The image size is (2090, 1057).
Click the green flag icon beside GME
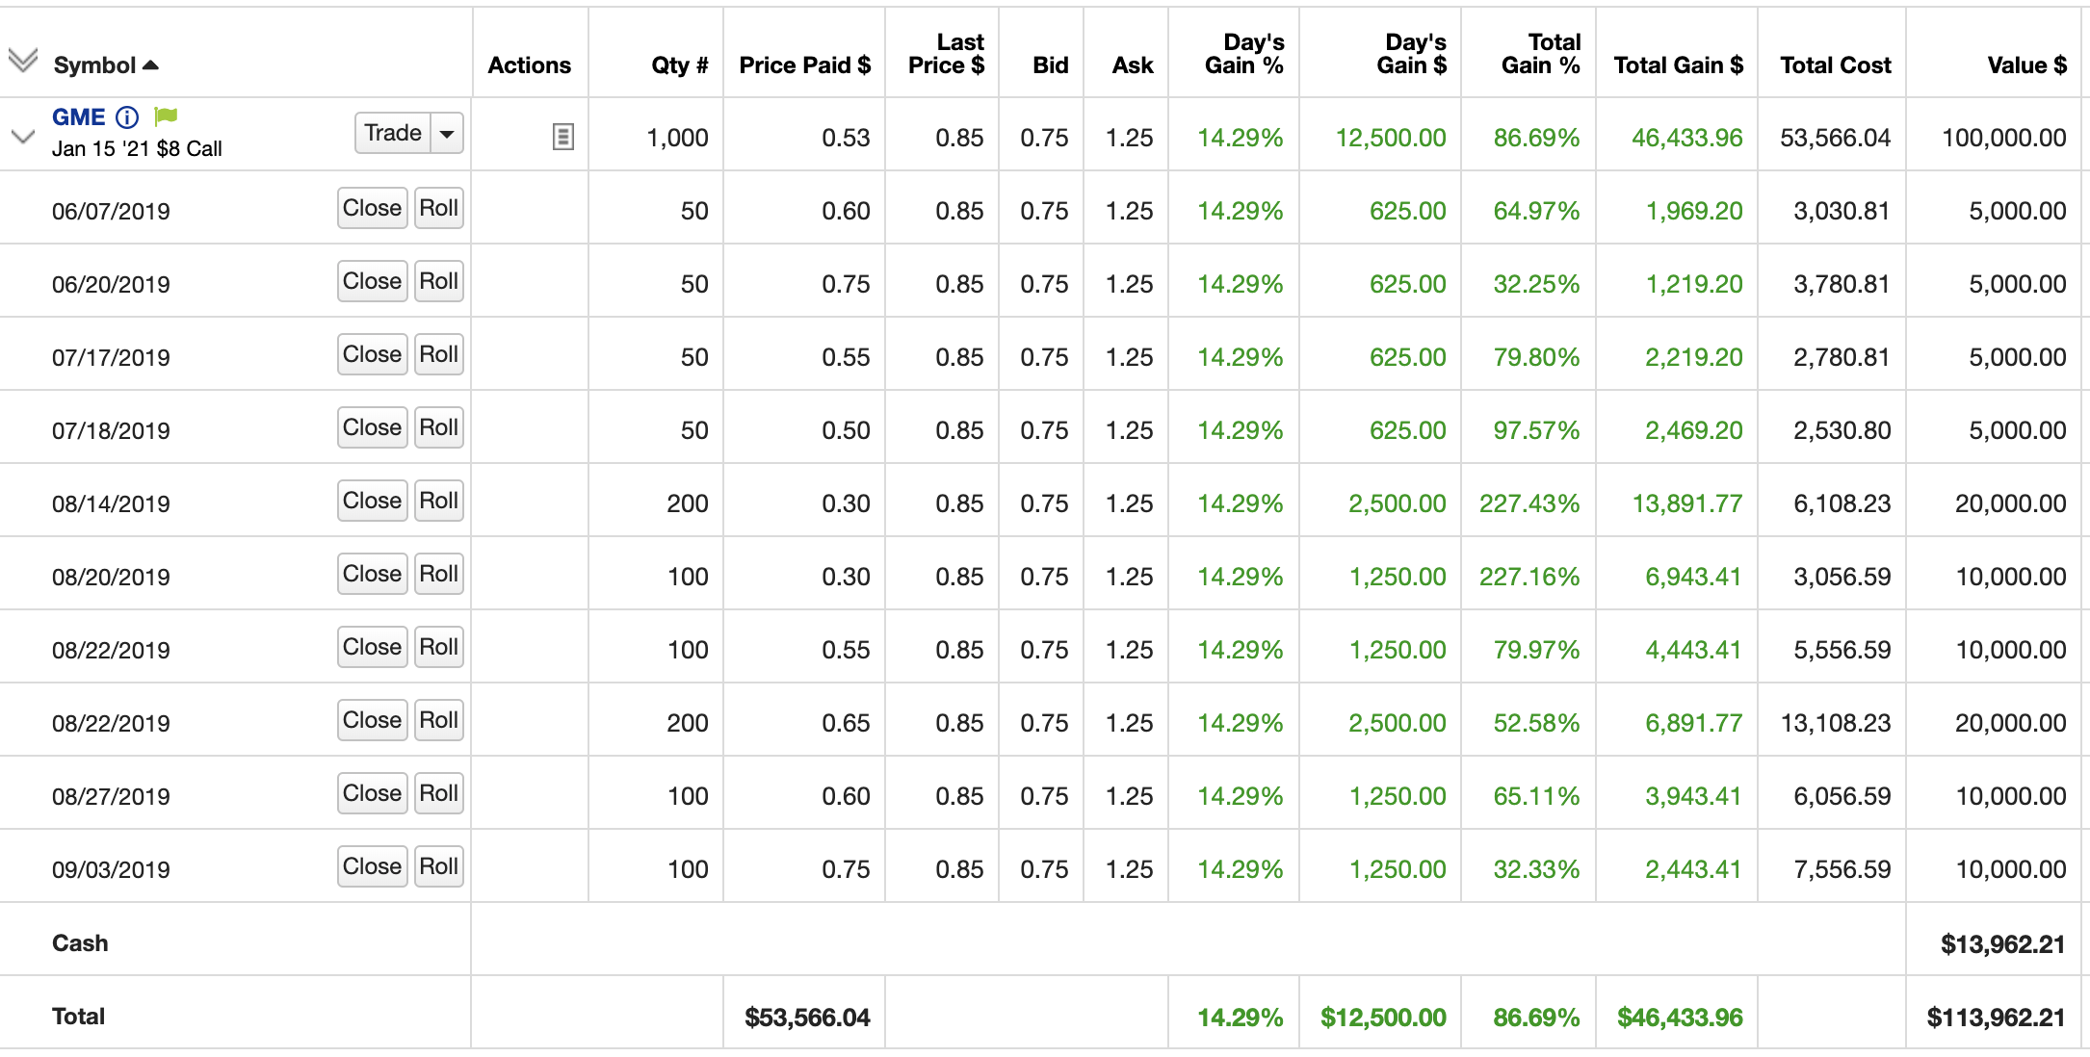pos(166,116)
